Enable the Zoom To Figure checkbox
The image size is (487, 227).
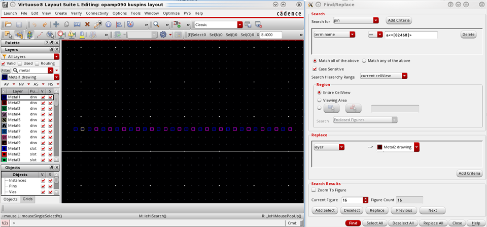pyautogui.click(x=314, y=190)
